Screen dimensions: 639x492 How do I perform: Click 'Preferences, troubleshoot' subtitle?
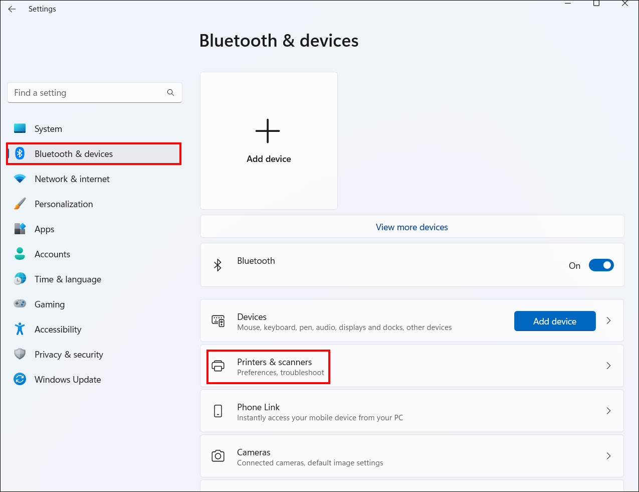pyautogui.click(x=281, y=373)
